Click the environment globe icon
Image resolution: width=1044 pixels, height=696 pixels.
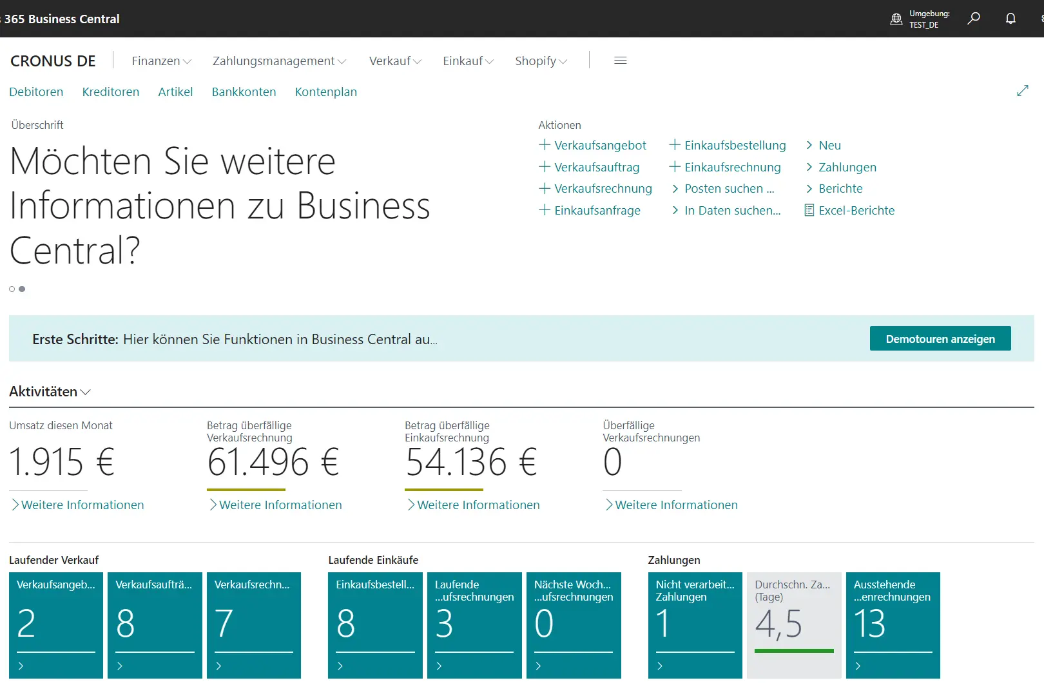[x=896, y=19]
